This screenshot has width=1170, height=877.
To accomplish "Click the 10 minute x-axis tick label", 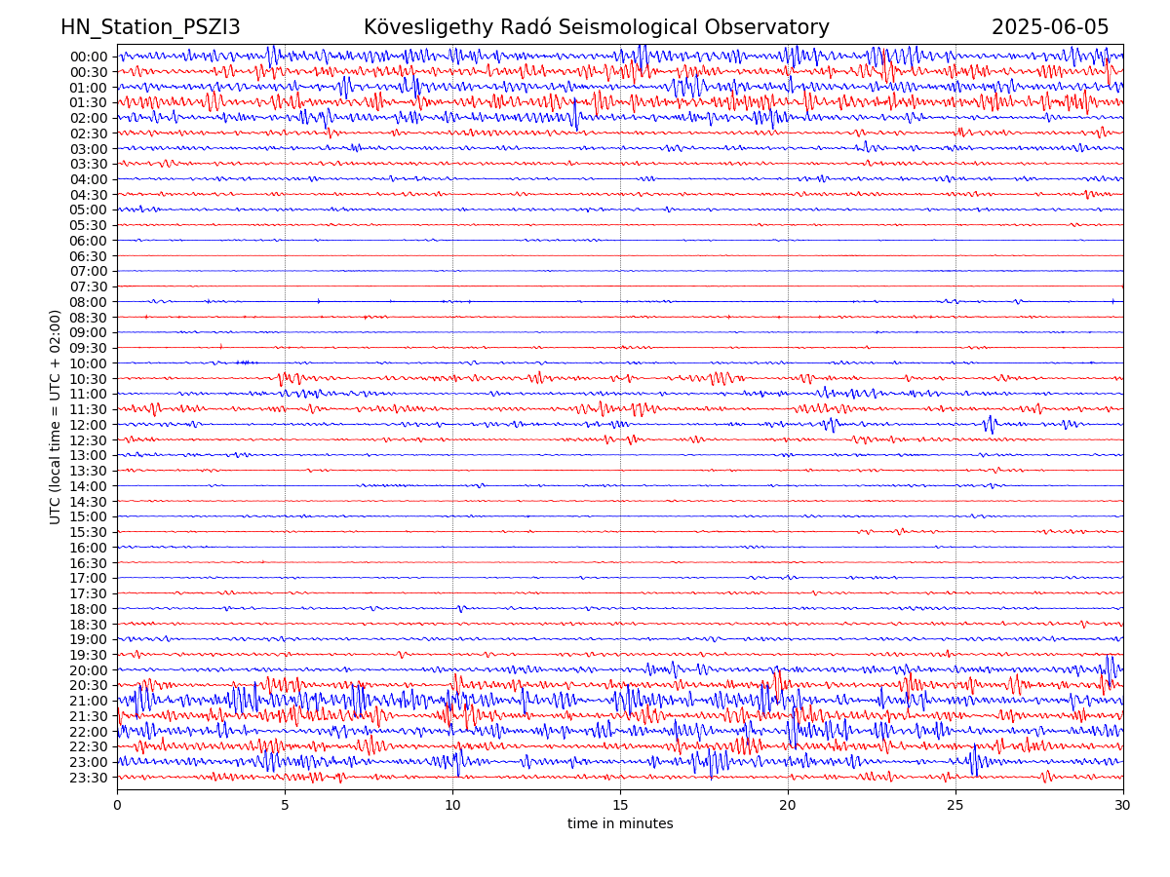I will tap(452, 806).
